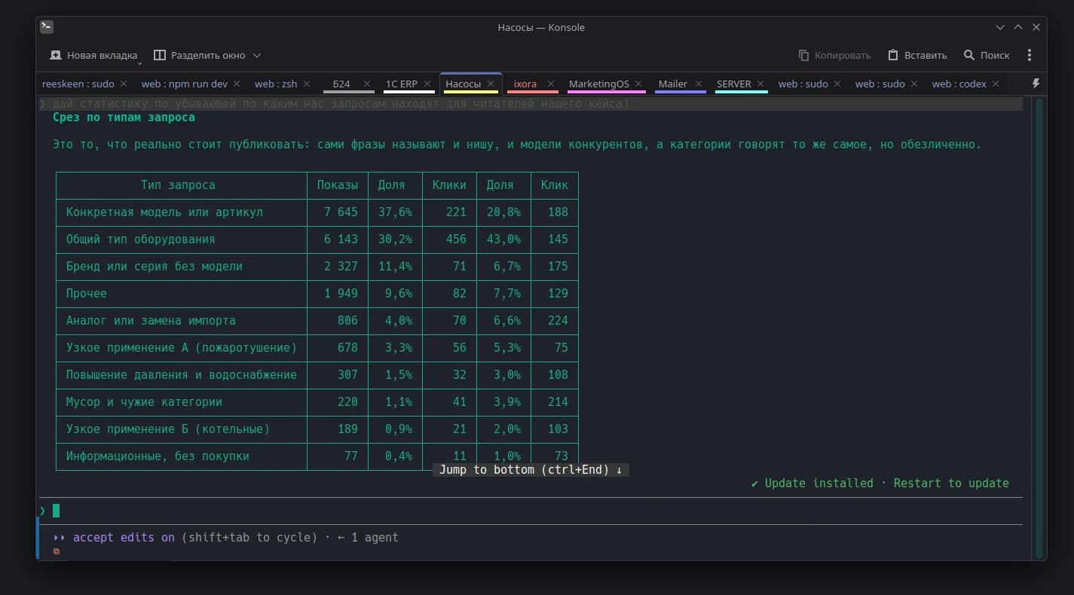Click the Показы column header
1074x595 pixels.
coord(337,185)
